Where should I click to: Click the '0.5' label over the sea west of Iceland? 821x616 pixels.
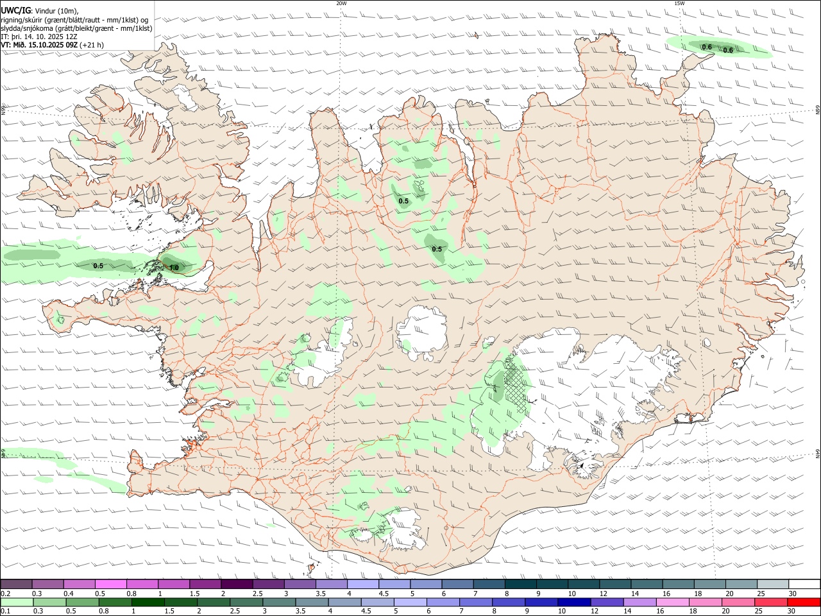[98, 266]
